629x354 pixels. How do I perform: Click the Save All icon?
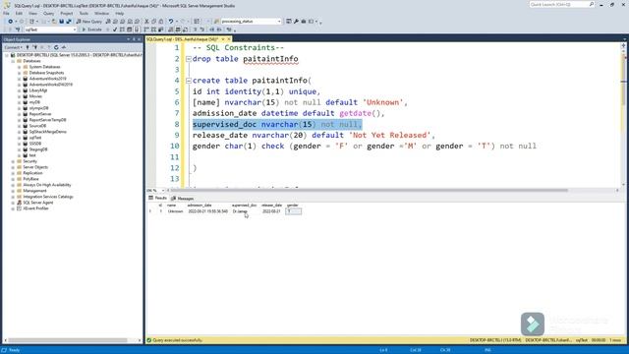69,22
